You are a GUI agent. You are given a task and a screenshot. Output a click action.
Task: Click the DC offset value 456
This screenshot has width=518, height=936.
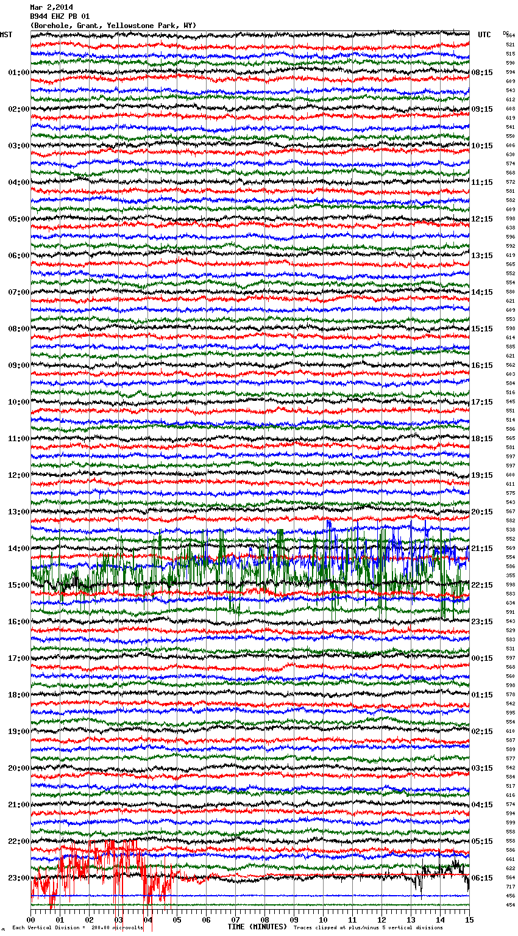(510, 896)
